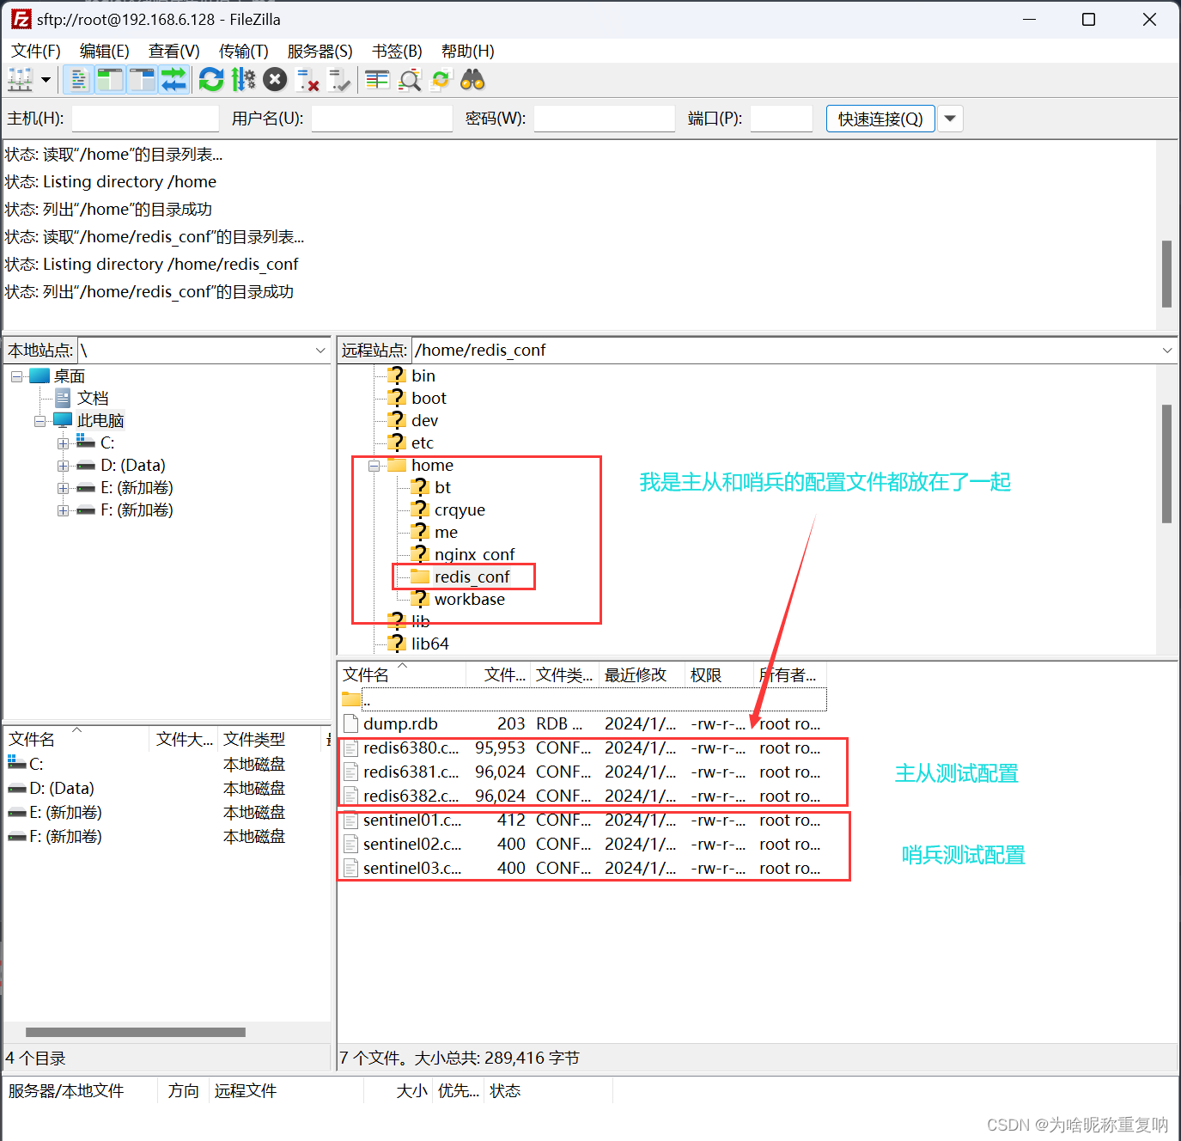The image size is (1181, 1141).
Task: Open the 查看(V) menu
Action: 173,51
